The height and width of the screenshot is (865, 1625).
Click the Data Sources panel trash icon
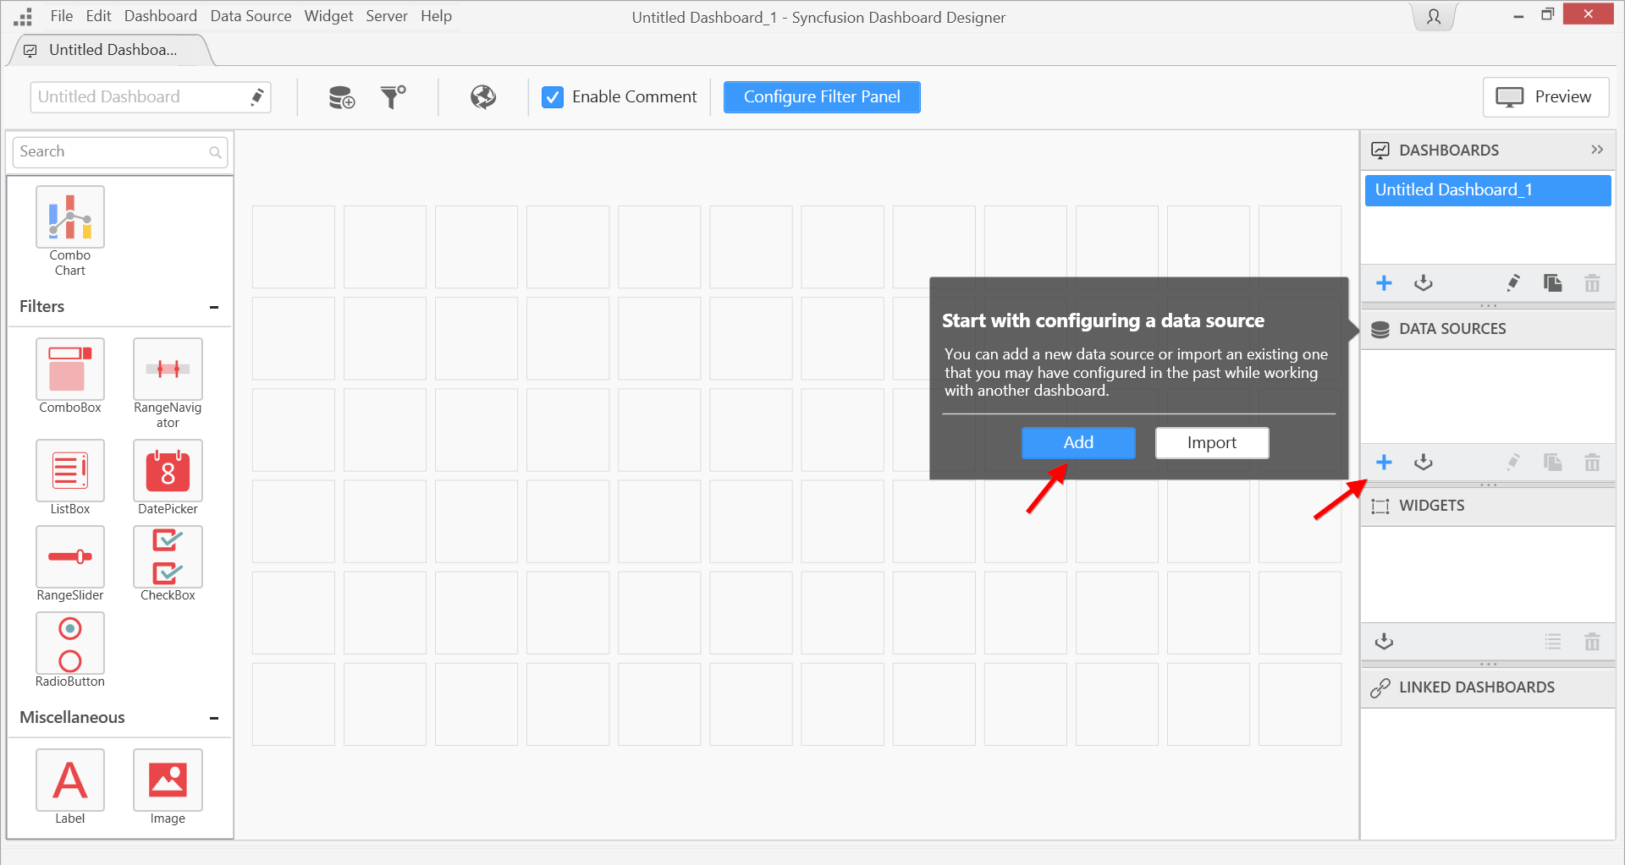pyautogui.click(x=1592, y=463)
